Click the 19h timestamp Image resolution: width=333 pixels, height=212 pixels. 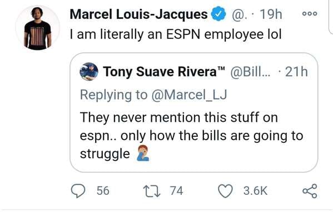pyautogui.click(x=271, y=14)
